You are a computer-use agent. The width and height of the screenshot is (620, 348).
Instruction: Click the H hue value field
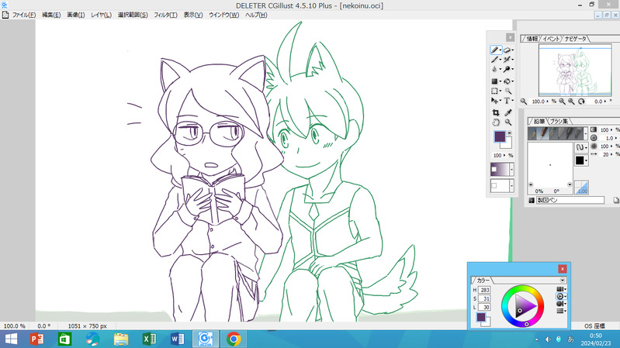[x=484, y=291]
